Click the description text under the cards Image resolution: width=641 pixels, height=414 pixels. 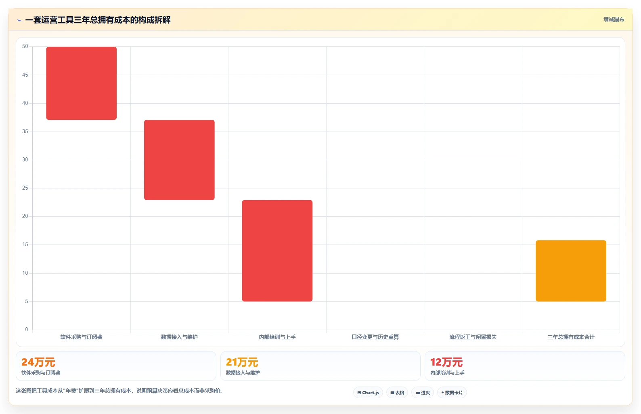point(119,391)
